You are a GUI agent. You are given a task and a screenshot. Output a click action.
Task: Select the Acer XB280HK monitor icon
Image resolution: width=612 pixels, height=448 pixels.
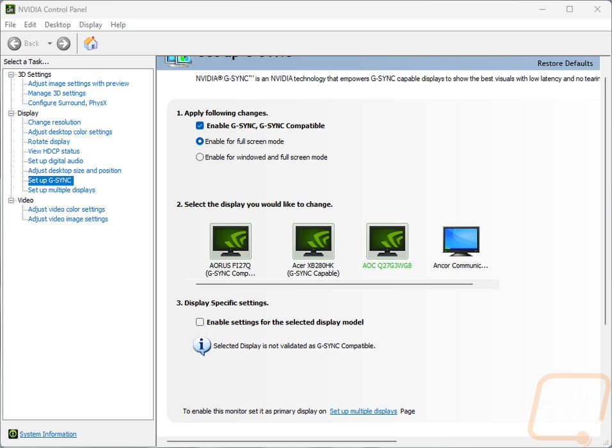coord(313,241)
